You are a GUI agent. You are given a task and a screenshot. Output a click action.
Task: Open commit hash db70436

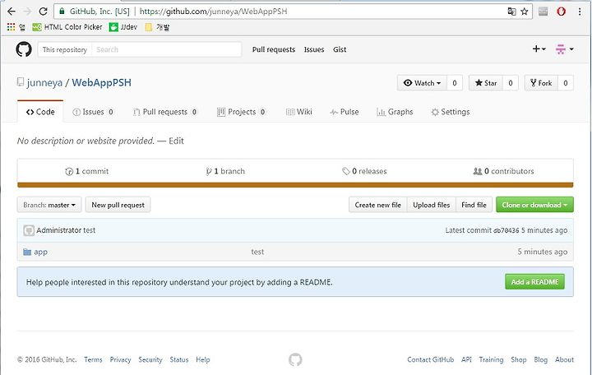506,230
